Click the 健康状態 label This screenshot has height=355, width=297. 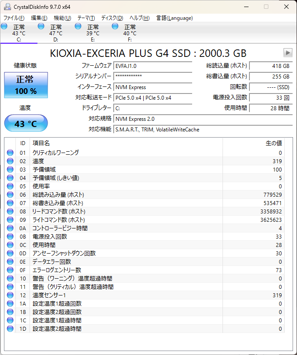(25, 65)
